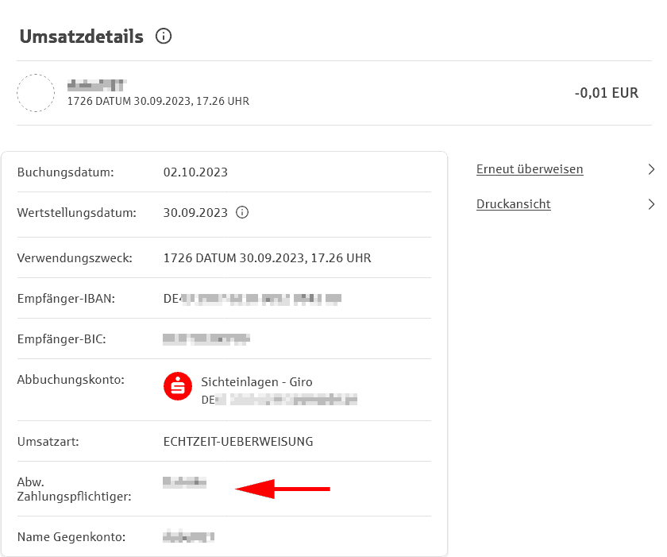Click the red Sparkasse logo icon
Screen dimensions: 667x557
point(178,386)
